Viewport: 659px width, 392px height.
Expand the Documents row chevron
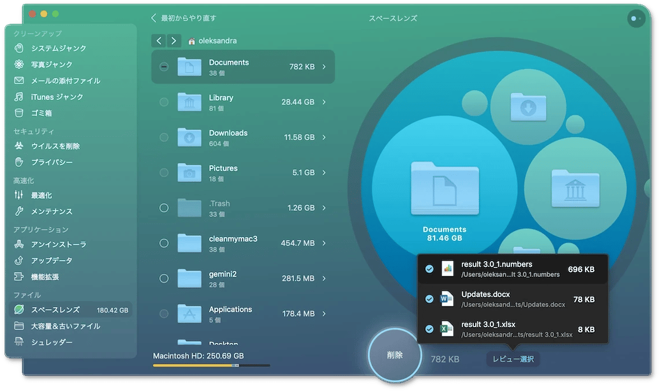324,67
